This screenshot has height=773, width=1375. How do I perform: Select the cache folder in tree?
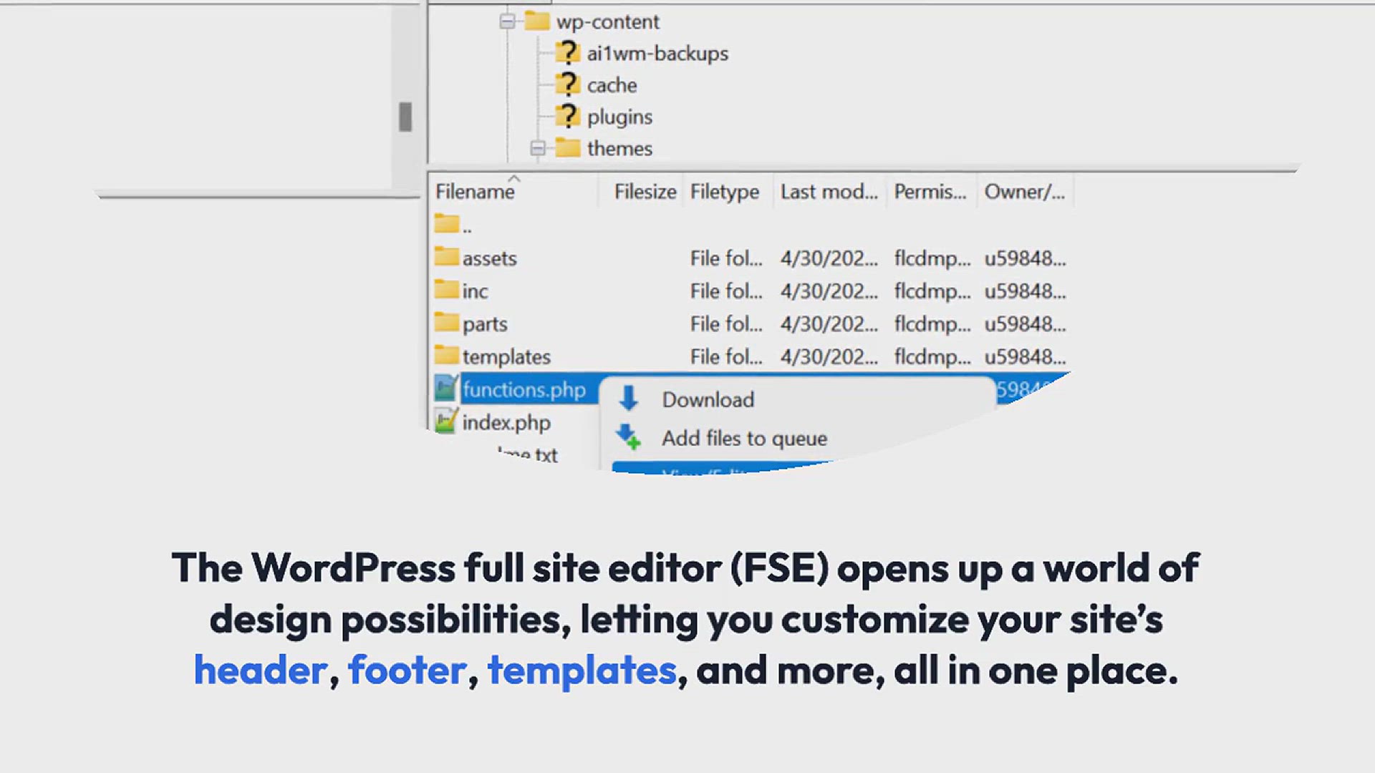pos(612,85)
